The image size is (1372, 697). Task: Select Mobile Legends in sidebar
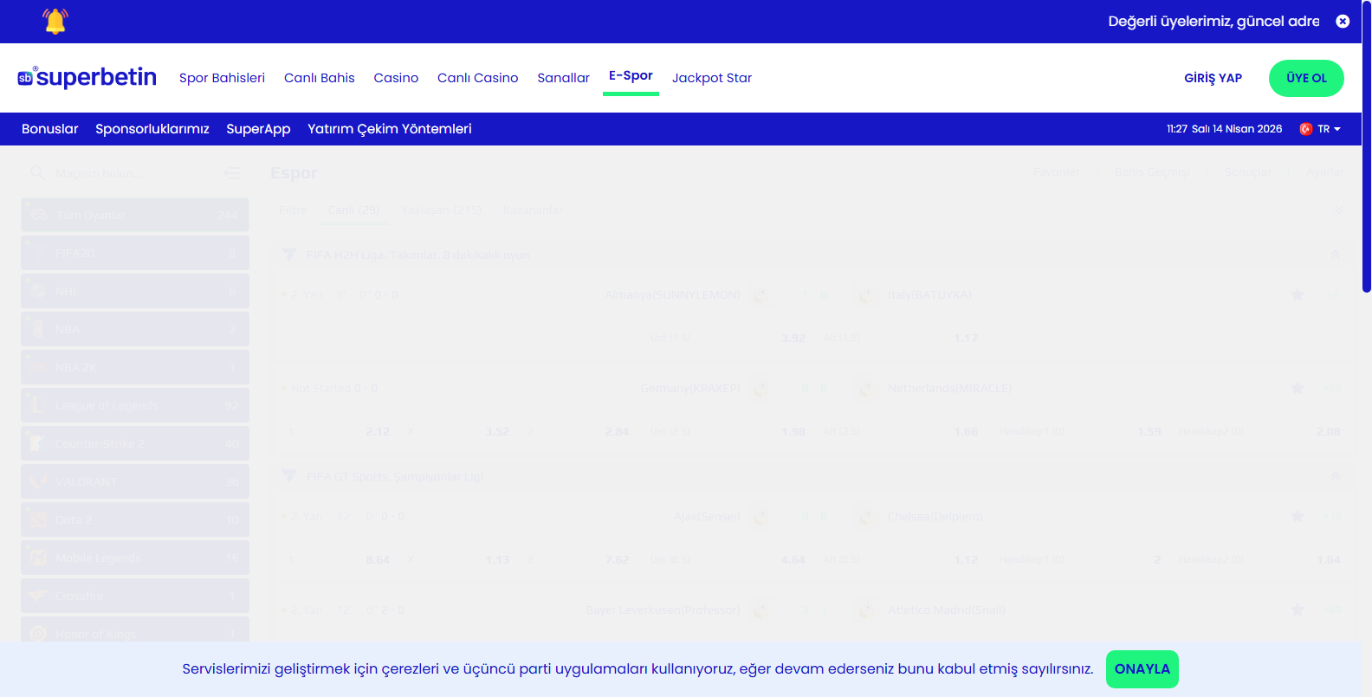[135, 558]
